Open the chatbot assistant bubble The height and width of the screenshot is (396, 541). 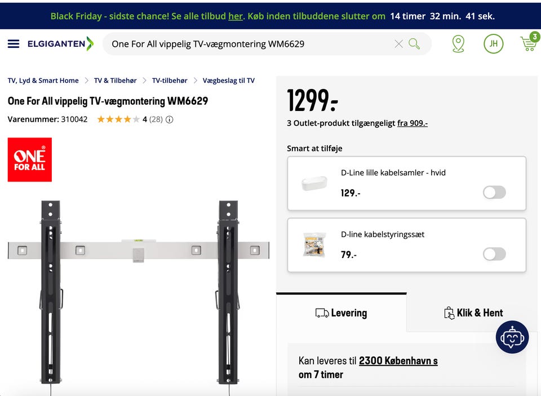(512, 337)
